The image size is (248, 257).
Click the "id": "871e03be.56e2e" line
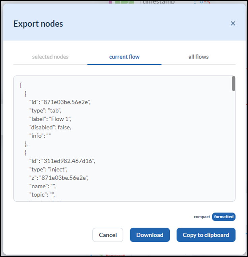coord(60,102)
